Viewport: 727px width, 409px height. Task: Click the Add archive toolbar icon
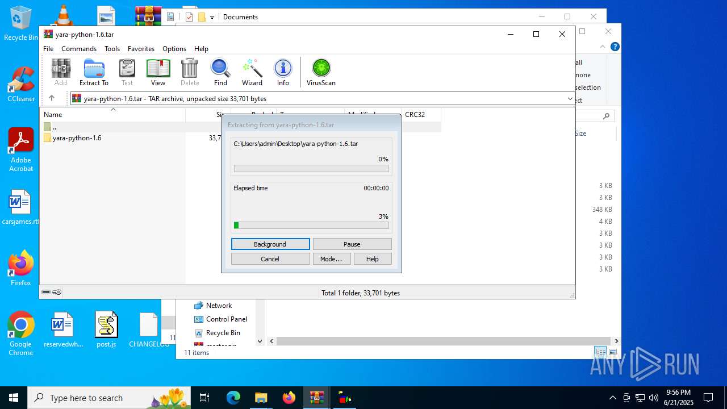[61, 72]
